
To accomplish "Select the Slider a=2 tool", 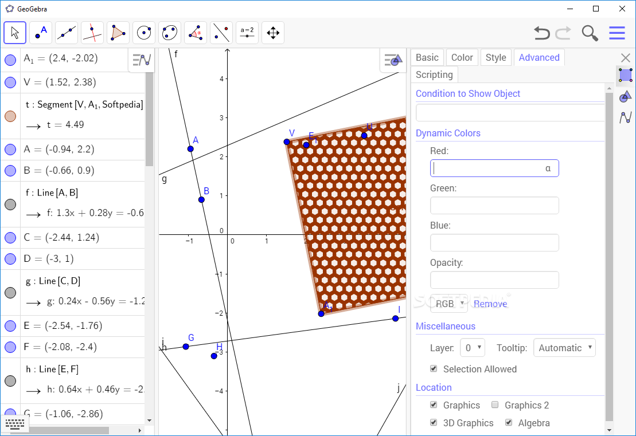I will pos(247,33).
